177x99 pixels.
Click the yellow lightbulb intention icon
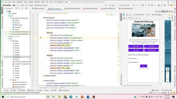[41, 38]
